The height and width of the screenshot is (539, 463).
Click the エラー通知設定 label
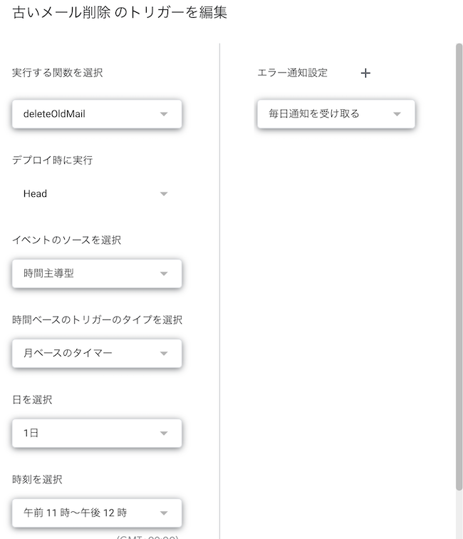(x=293, y=73)
